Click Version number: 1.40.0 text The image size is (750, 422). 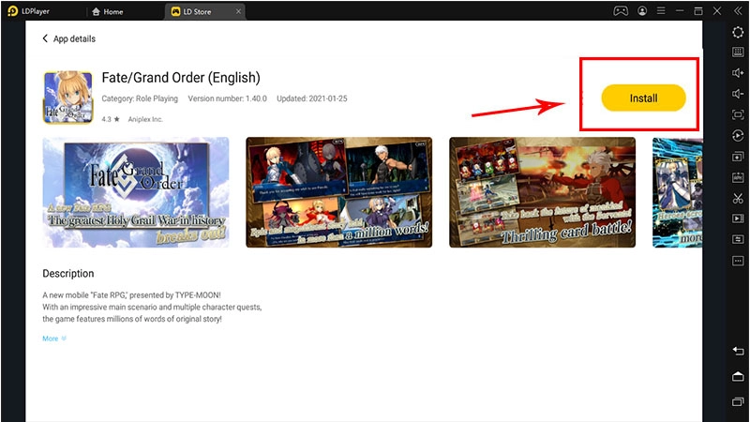[x=227, y=98]
